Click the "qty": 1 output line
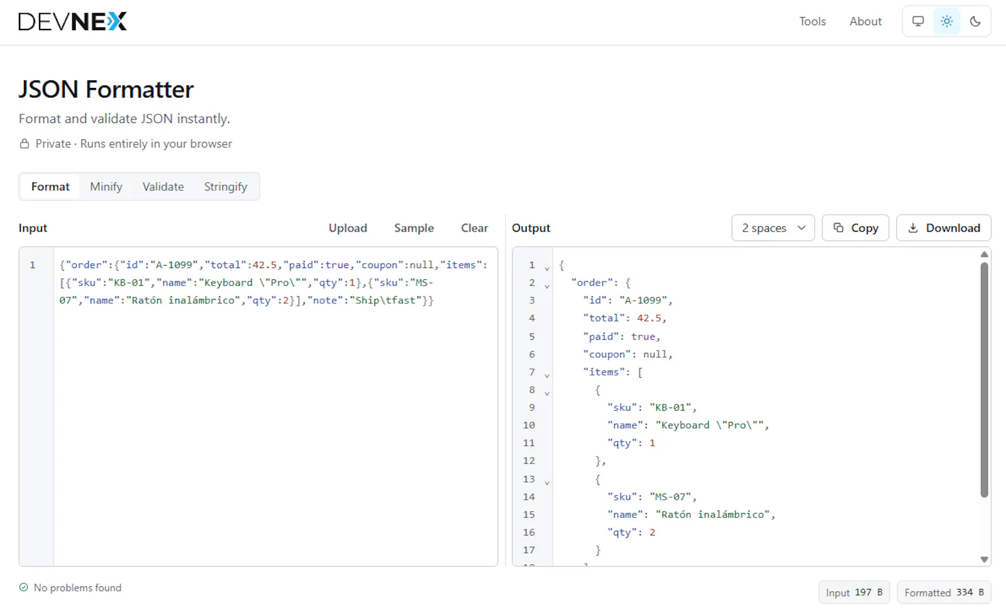 631,443
